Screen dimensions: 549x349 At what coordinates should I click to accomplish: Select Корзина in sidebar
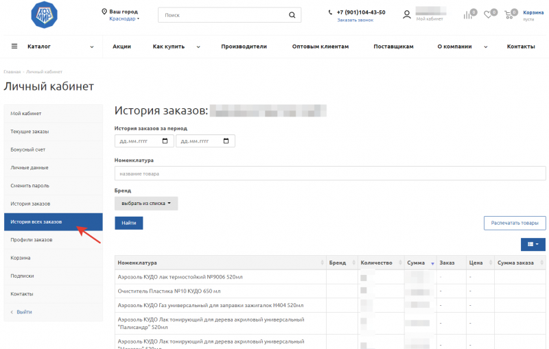54,258
